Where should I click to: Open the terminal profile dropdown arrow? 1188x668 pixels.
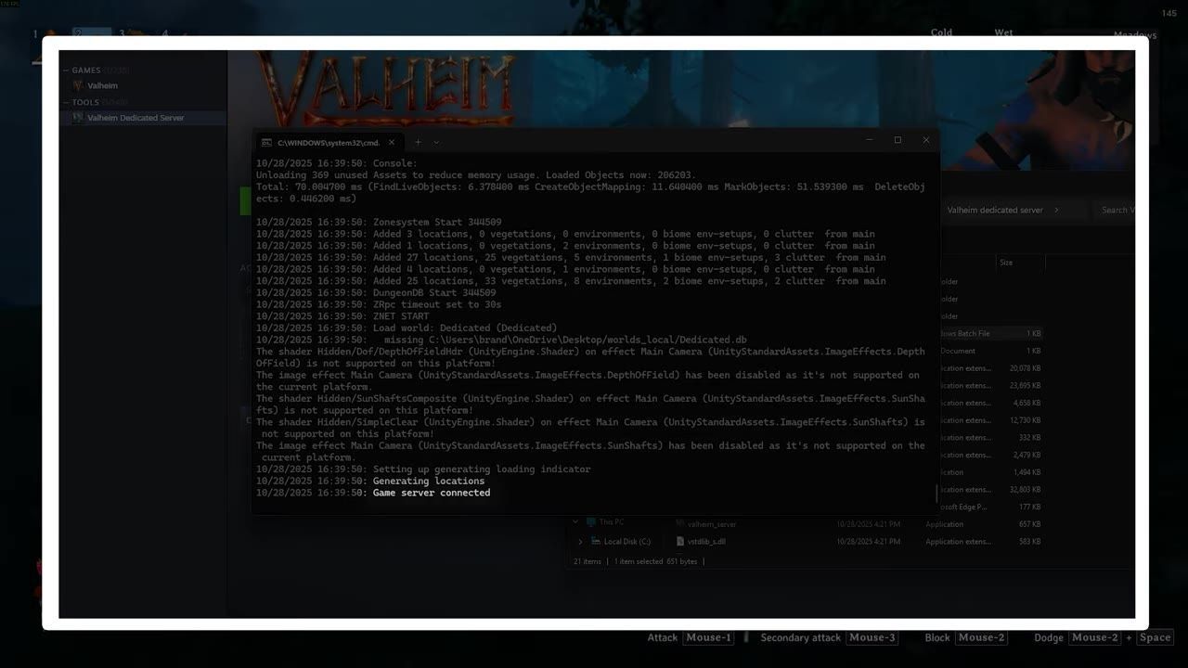pos(436,142)
